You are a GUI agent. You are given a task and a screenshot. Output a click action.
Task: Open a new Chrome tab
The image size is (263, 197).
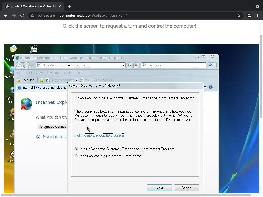69,6
